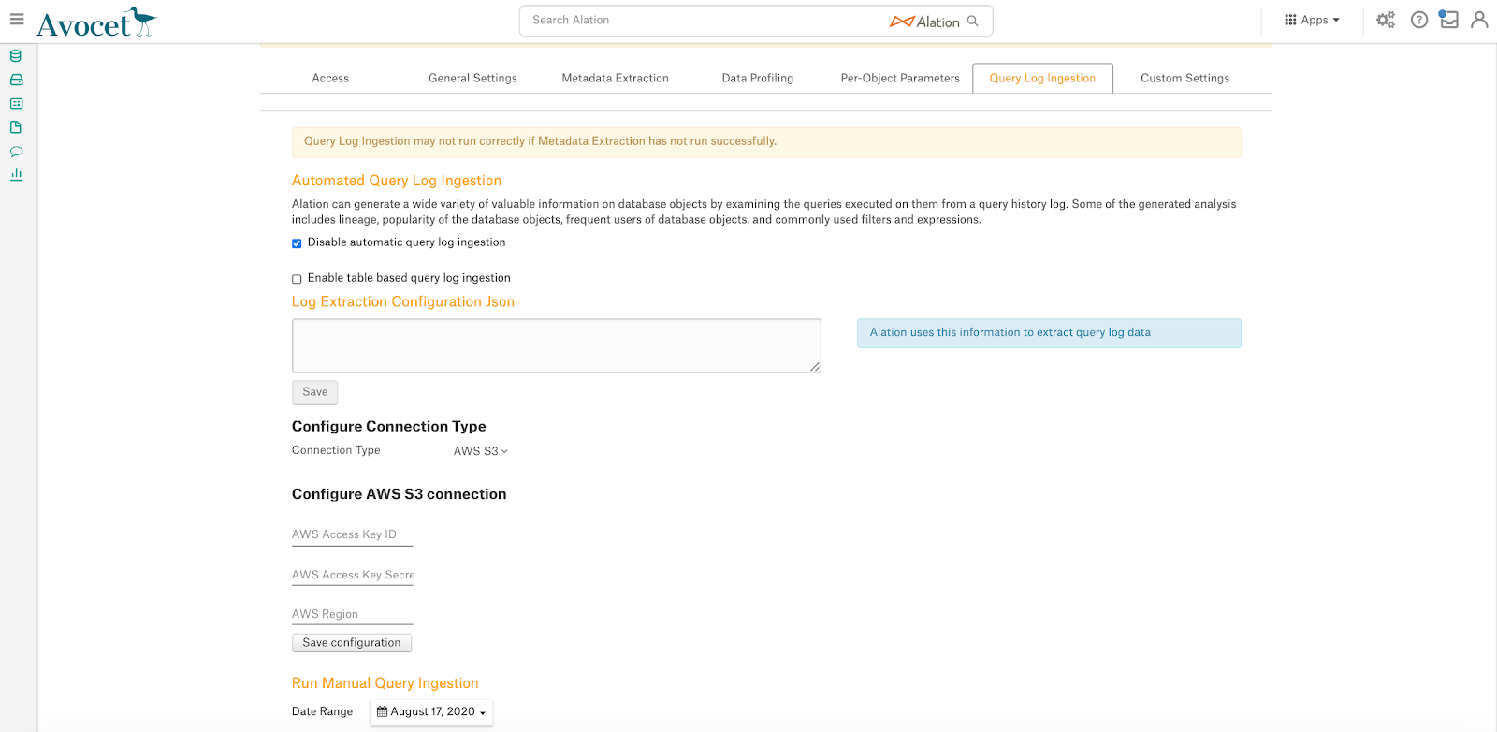
Task: Click the database sources sidebar icon
Action: click(16, 56)
